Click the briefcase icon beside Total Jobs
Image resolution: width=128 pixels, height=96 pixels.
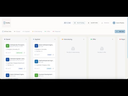coord(3,31)
